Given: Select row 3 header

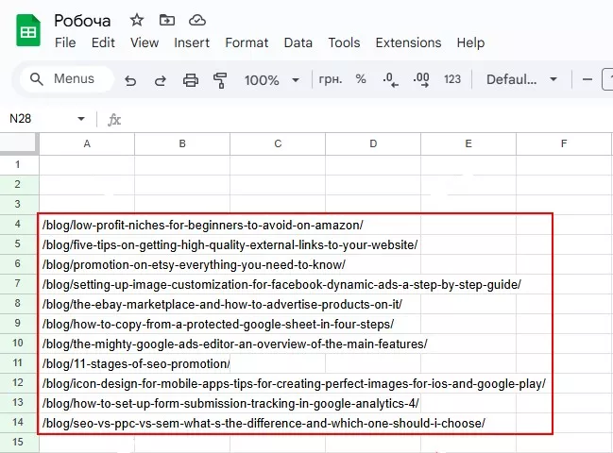Looking at the screenshot, I should [19, 204].
